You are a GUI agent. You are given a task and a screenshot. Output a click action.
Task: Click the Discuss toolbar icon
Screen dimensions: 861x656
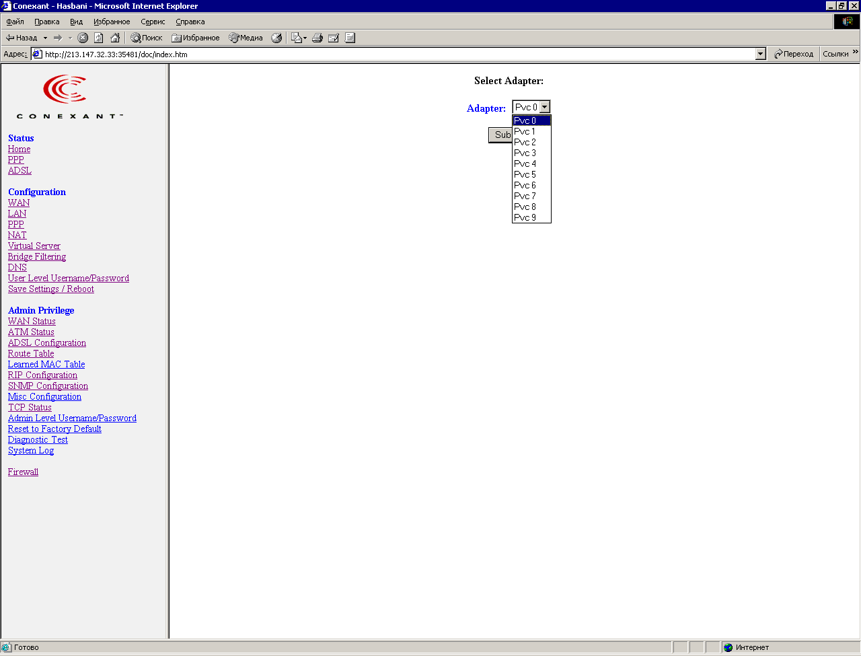coord(350,38)
